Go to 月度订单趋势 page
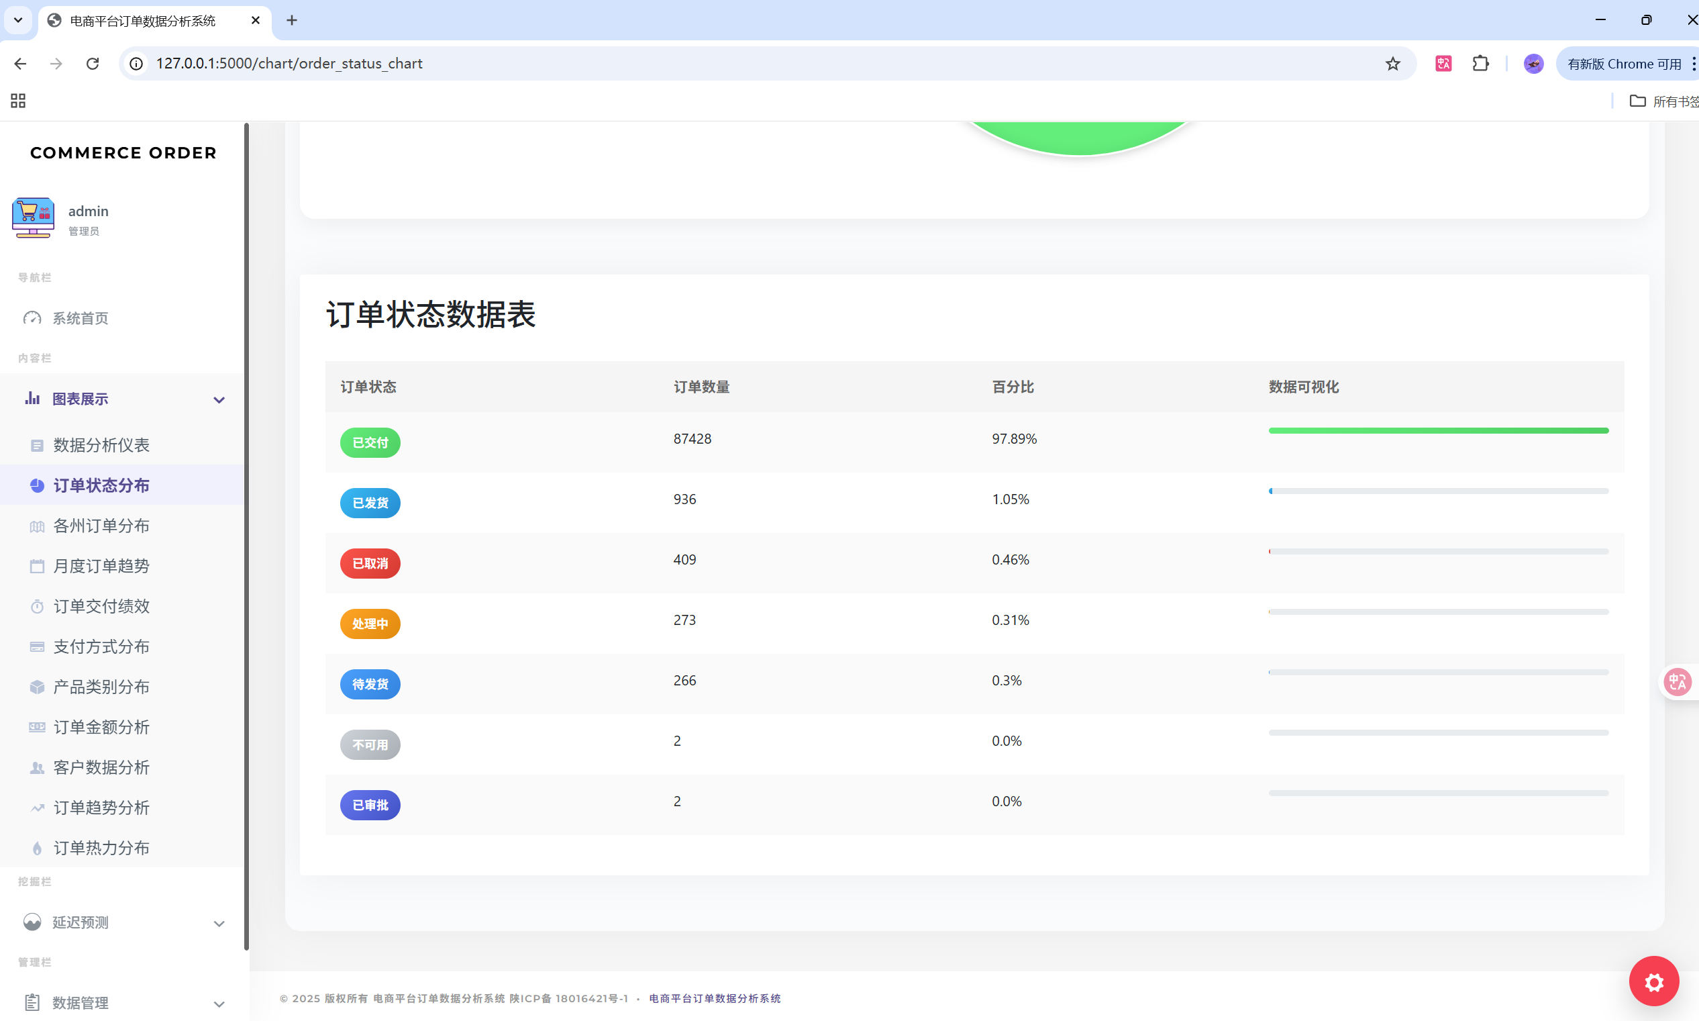 (101, 567)
